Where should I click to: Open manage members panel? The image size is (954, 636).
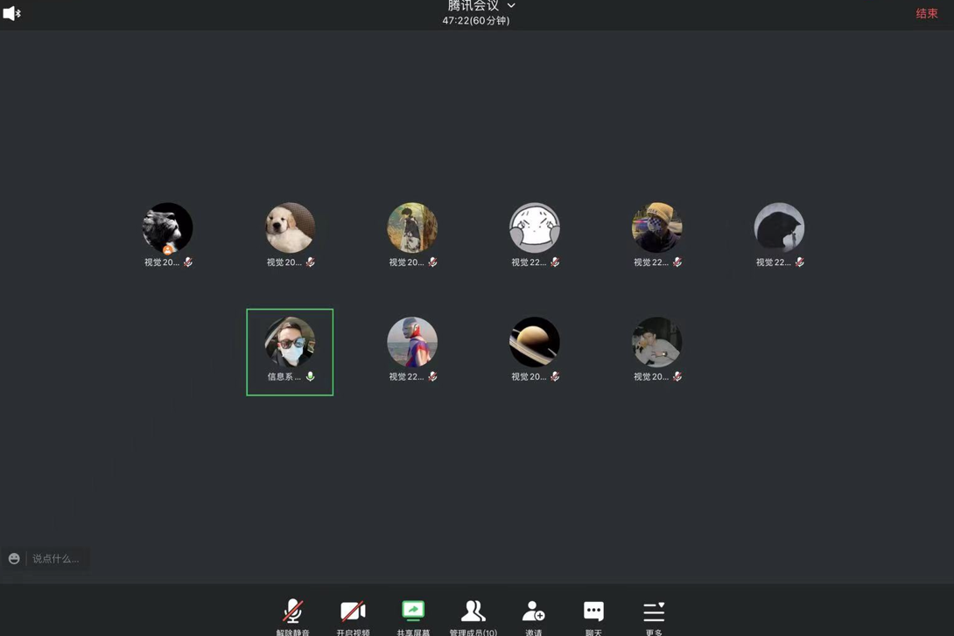pos(473,612)
